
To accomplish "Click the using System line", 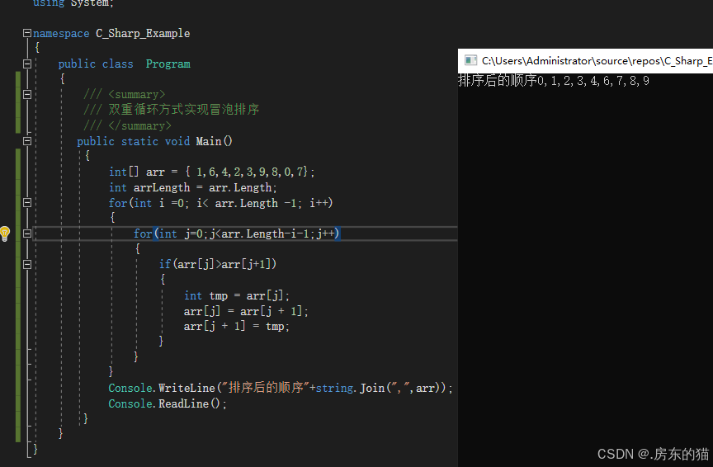I will pyautogui.click(x=73, y=3).
